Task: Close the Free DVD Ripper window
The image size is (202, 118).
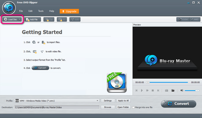Action: click(x=199, y=3)
